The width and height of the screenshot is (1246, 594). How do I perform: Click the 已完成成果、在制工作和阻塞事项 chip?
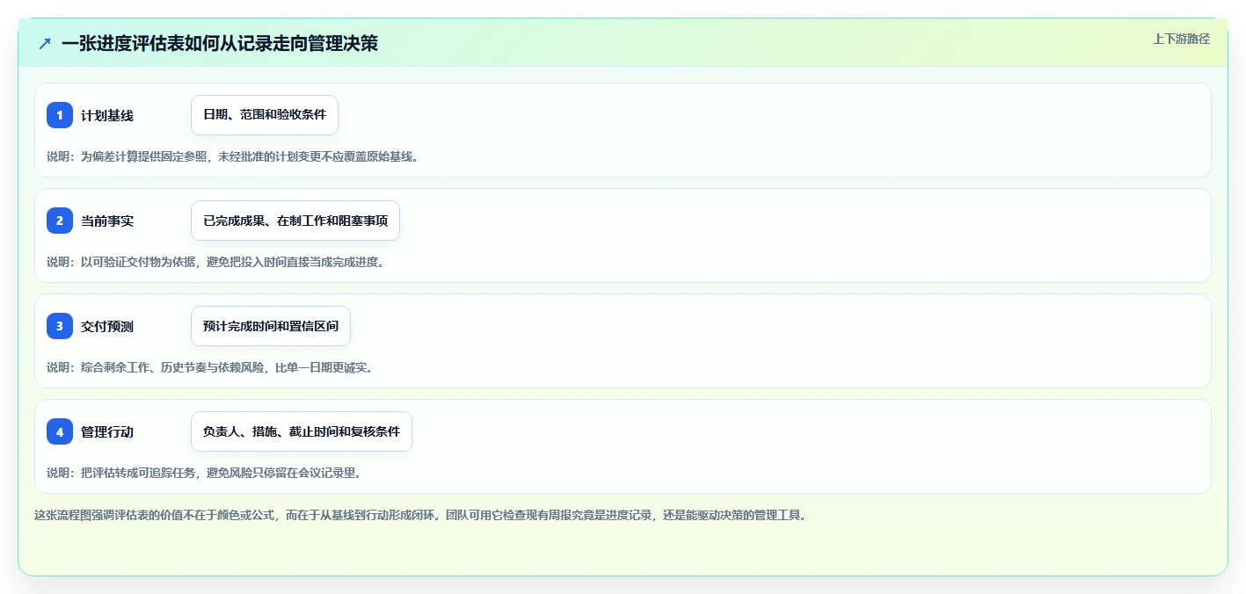pos(295,221)
